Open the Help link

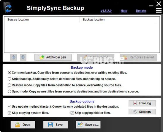point(124,11)
